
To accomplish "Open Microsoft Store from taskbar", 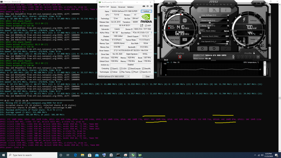I will point(90,155).
